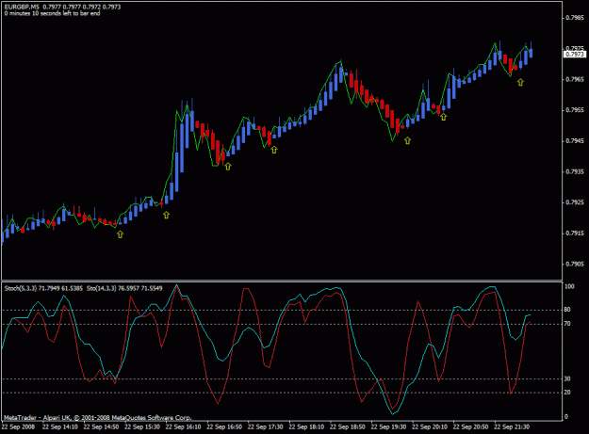Select the stochastic level label 70

pos(567,324)
